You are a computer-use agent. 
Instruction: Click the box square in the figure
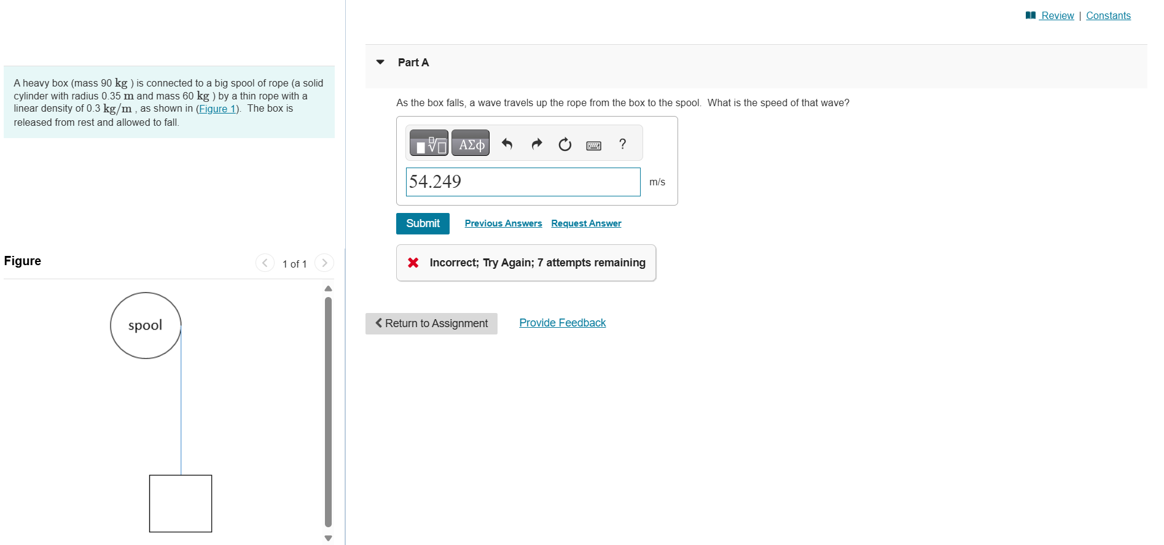pyautogui.click(x=181, y=503)
